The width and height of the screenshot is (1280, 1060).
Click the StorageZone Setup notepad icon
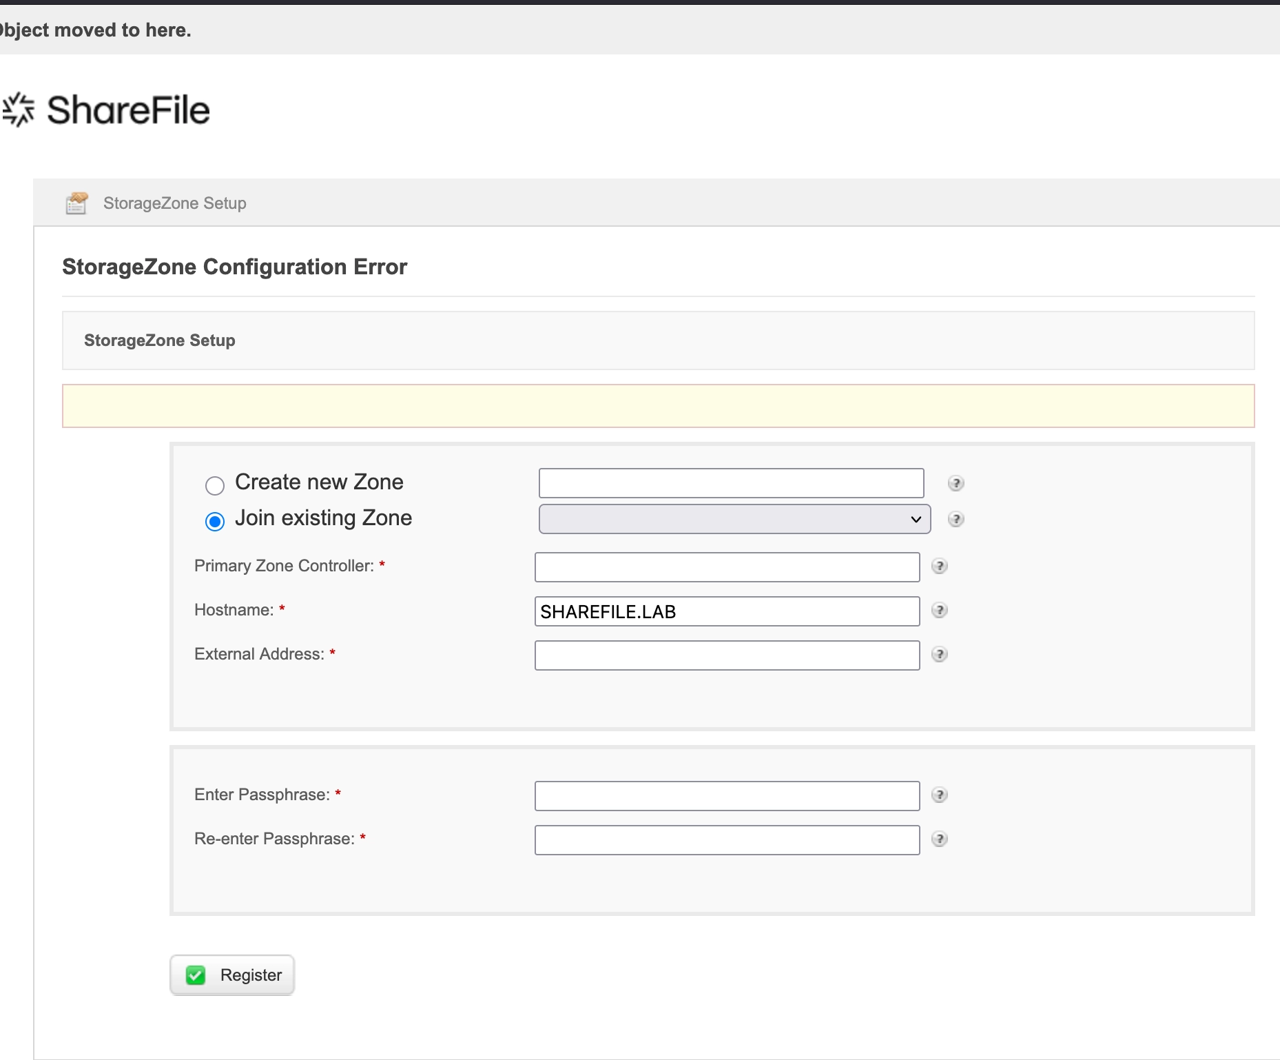click(76, 203)
